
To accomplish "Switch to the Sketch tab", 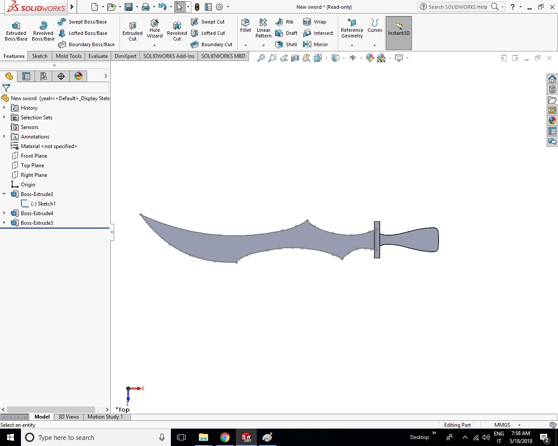I will (40, 56).
